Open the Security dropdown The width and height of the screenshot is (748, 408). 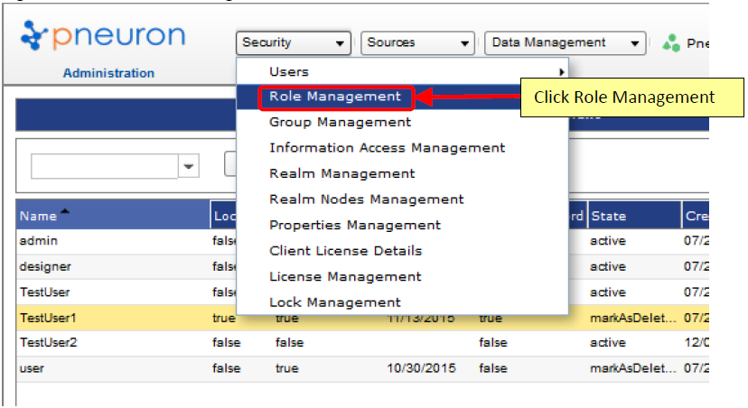294,43
